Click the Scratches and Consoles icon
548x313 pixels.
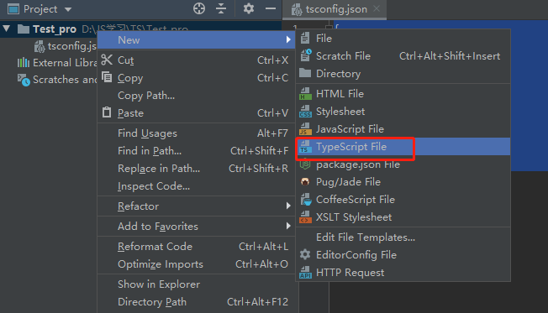coord(24,80)
